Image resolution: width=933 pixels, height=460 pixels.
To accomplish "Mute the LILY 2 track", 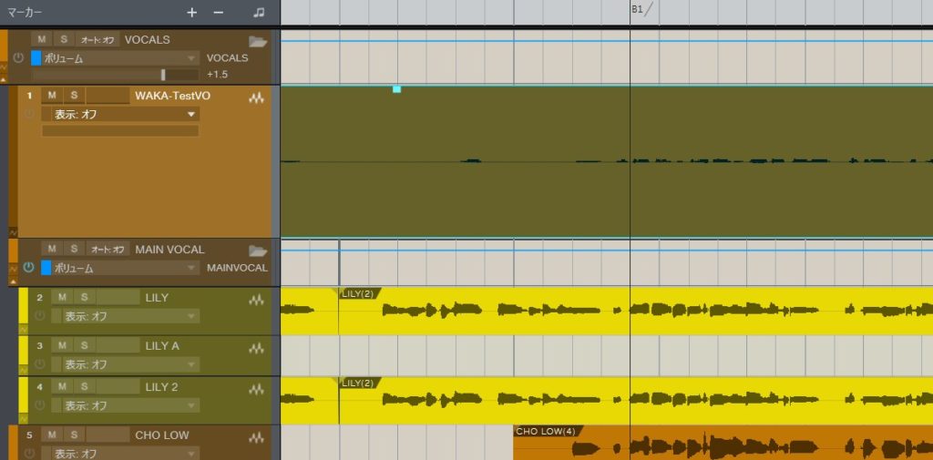I will 63,387.
